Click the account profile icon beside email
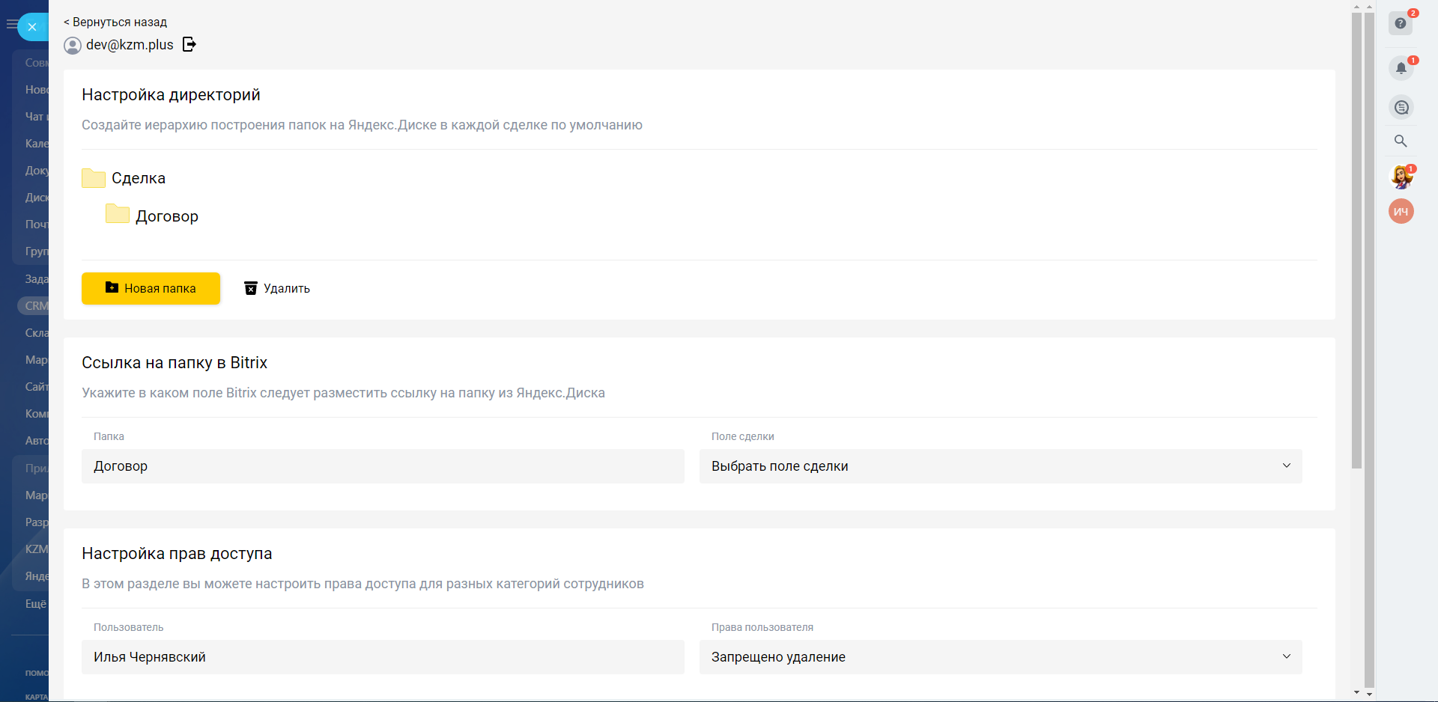The height and width of the screenshot is (702, 1438). pyautogui.click(x=73, y=46)
